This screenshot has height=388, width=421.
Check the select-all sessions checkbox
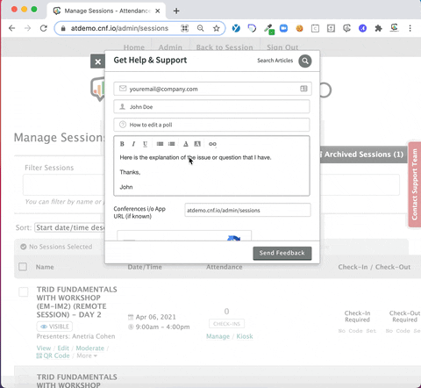point(23,267)
